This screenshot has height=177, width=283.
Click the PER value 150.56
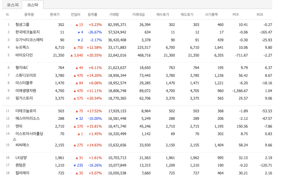click(x=242, y=126)
